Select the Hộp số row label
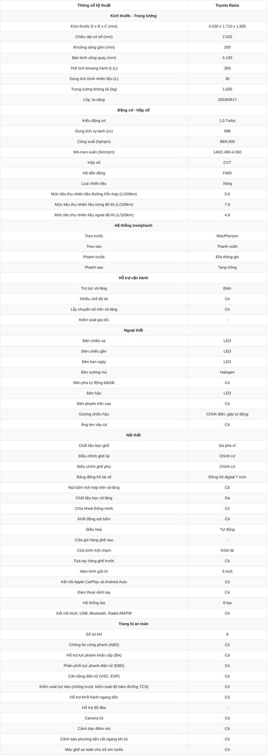This screenshot has height=755, width=267. coord(94,162)
